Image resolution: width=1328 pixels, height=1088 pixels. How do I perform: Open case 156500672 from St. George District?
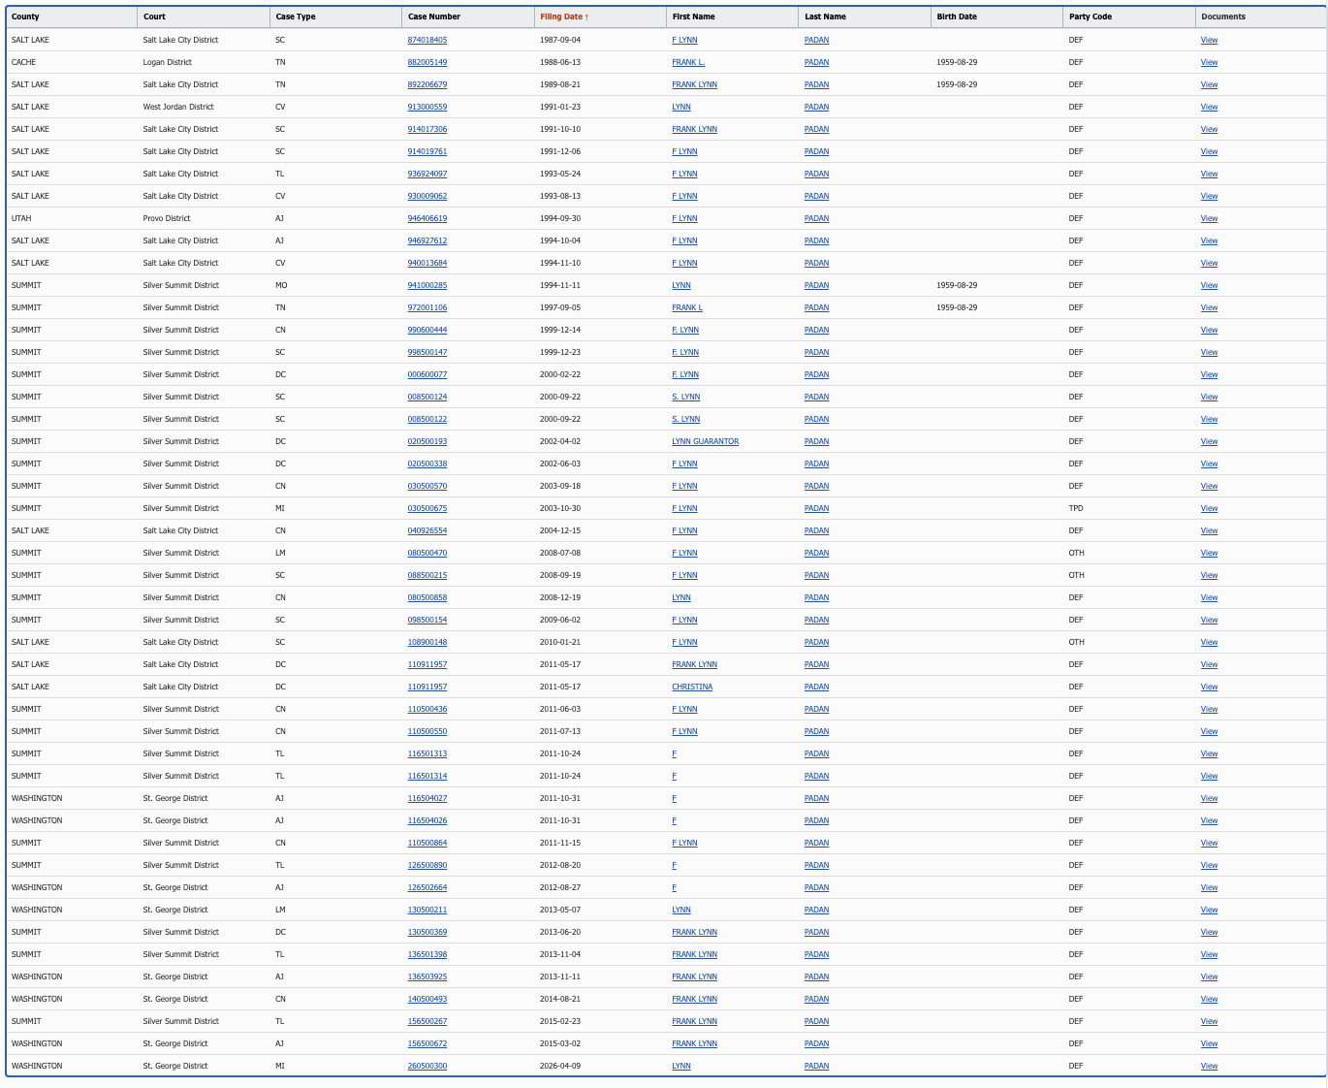pos(427,1043)
